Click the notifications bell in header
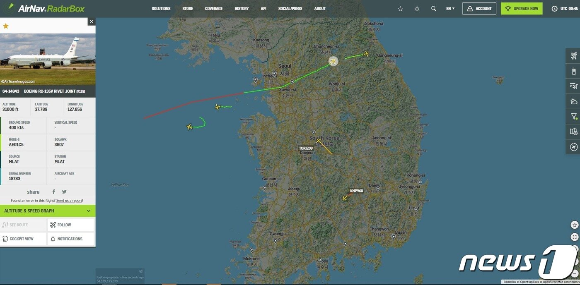Viewport: 580px width, 285px height. click(417, 8)
